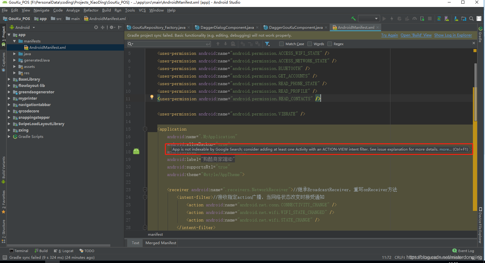Expand the BaseLibrary module
This screenshot has width=485, height=263.
pyautogui.click(x=9, y=79)
